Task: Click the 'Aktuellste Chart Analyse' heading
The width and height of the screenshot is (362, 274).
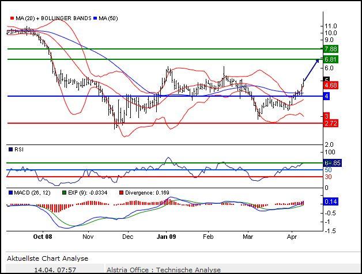Action: coord(48,258)
